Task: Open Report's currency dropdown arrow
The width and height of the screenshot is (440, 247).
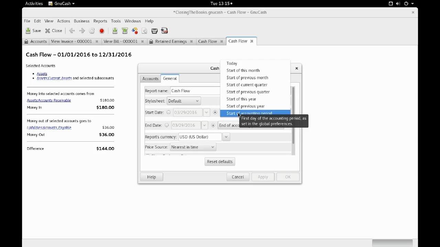Action: point(226,137)
